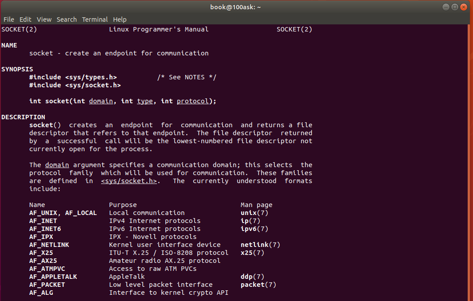Click the SOCKET(2) header text
Image resolution: width=473 pixels, height=301 pixels.
[19, 29]
